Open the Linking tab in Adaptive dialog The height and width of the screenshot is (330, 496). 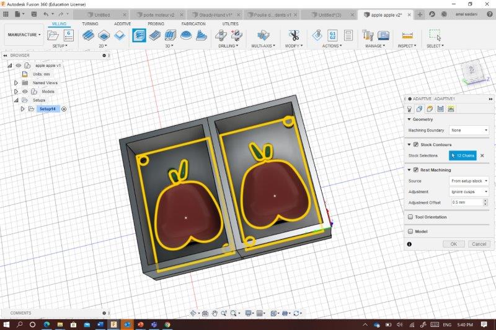(x=451, y=109)
